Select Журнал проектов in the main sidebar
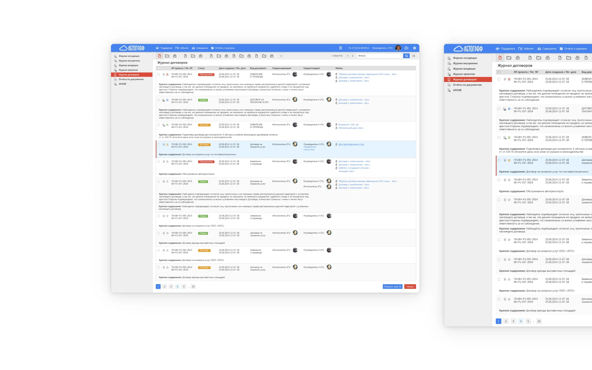 tap(128, 70)
